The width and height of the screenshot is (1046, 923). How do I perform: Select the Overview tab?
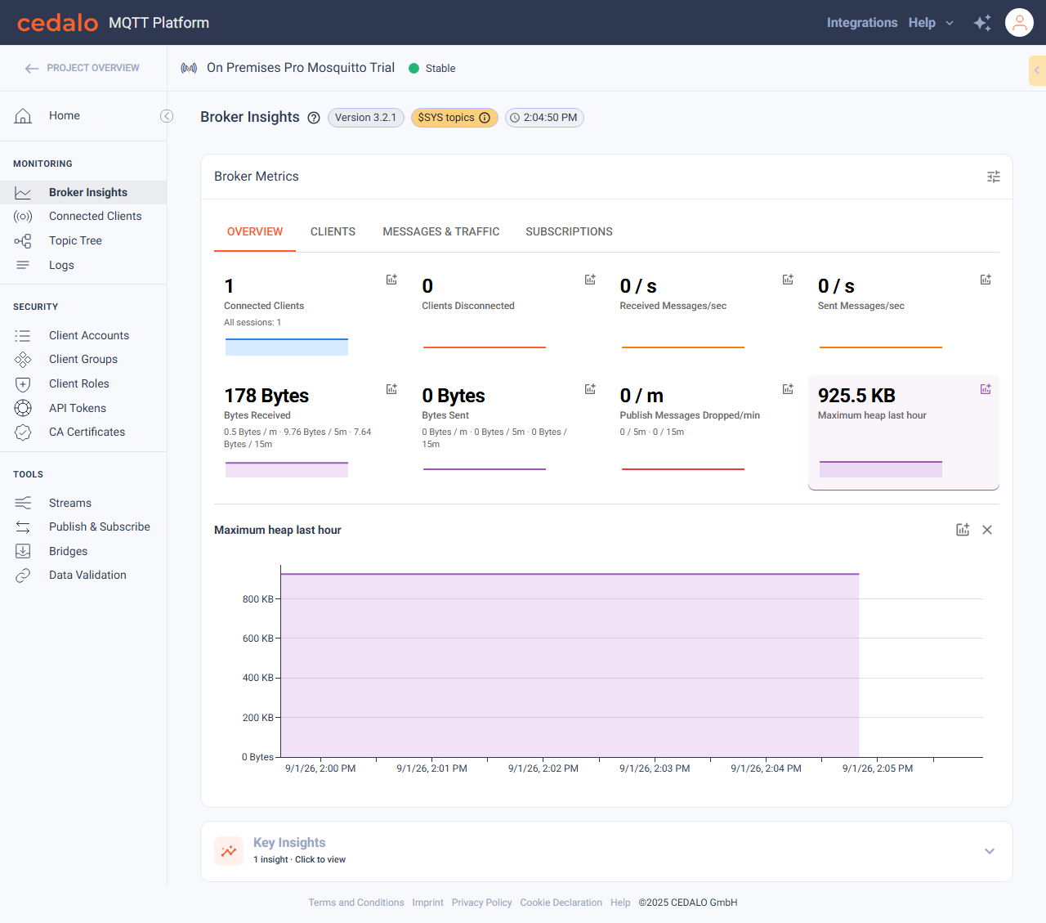tap(255, 232)
